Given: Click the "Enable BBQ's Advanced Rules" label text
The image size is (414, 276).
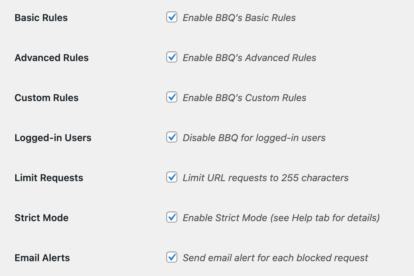Looking at the screenshot, I should [249, 58].
